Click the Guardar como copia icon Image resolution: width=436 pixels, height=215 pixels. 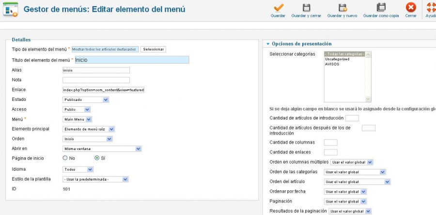point(381,7)
